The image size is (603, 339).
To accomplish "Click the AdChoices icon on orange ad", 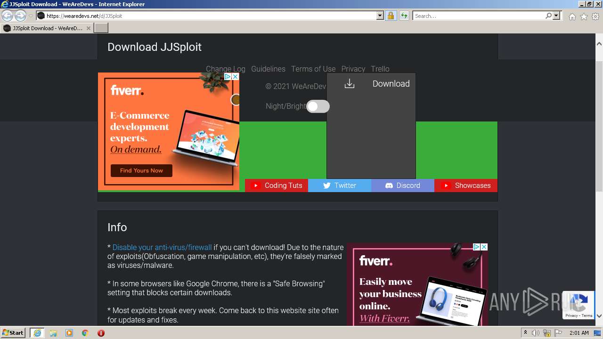I will click(228, 76).
